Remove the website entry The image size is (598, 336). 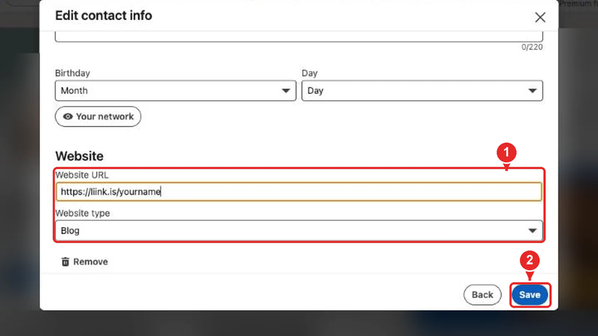pyautogui.click(x=85, y=262)
